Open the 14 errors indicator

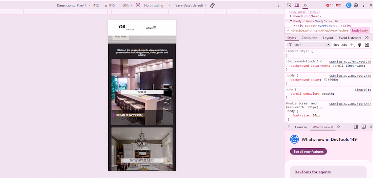(x=330, y=5)
